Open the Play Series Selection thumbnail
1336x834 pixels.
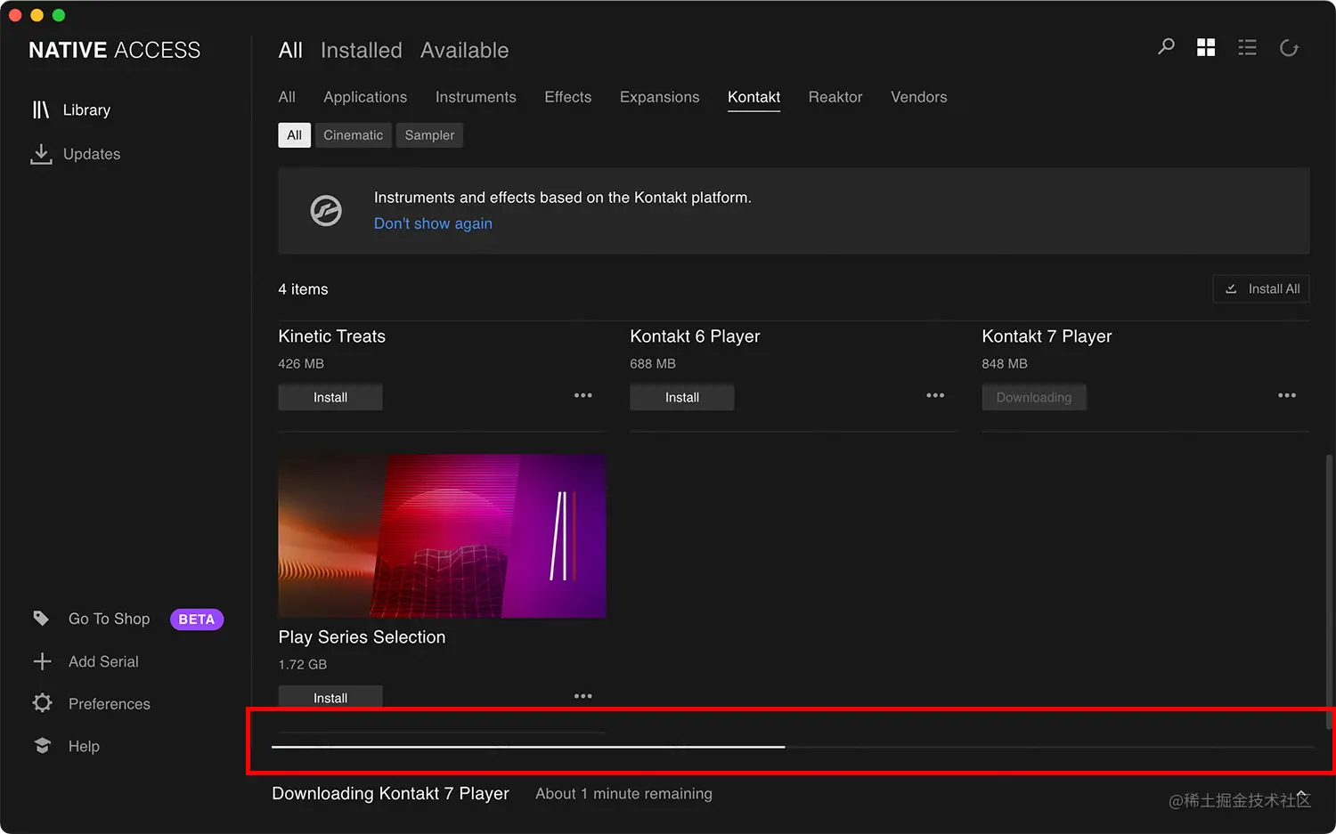[x=441, y=536]
